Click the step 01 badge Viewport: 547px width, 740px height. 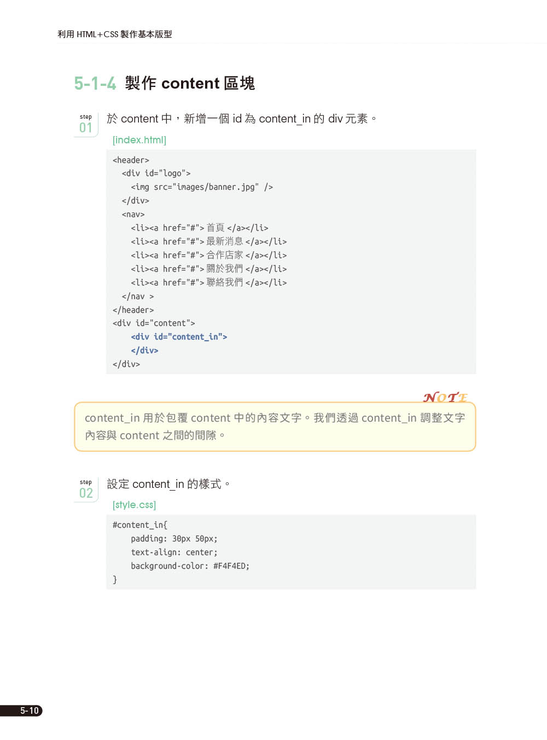tap(86, 124)
